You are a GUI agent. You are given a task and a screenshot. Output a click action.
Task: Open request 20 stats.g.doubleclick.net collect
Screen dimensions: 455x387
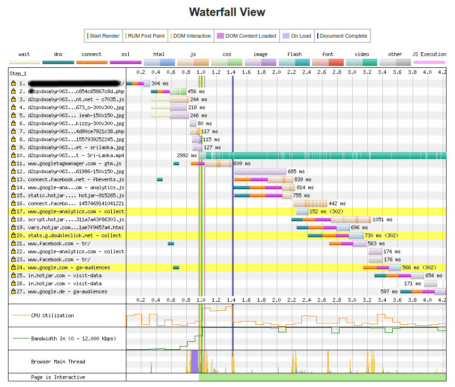74,235
